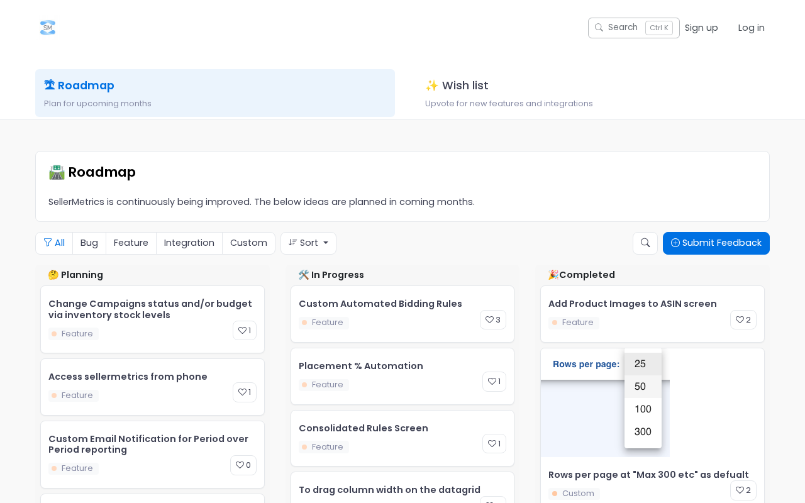Click the Planning column header

coord(75,275)
